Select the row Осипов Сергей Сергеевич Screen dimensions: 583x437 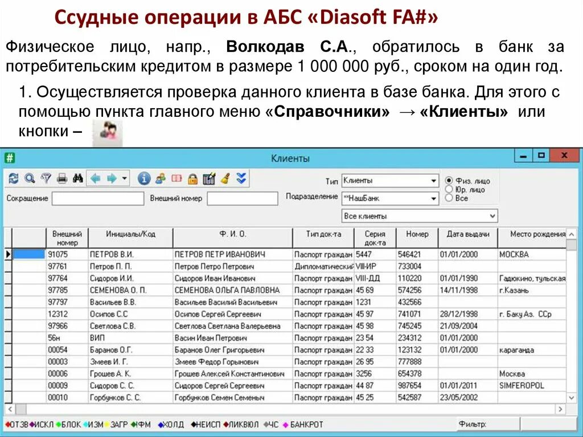[286, 314]
